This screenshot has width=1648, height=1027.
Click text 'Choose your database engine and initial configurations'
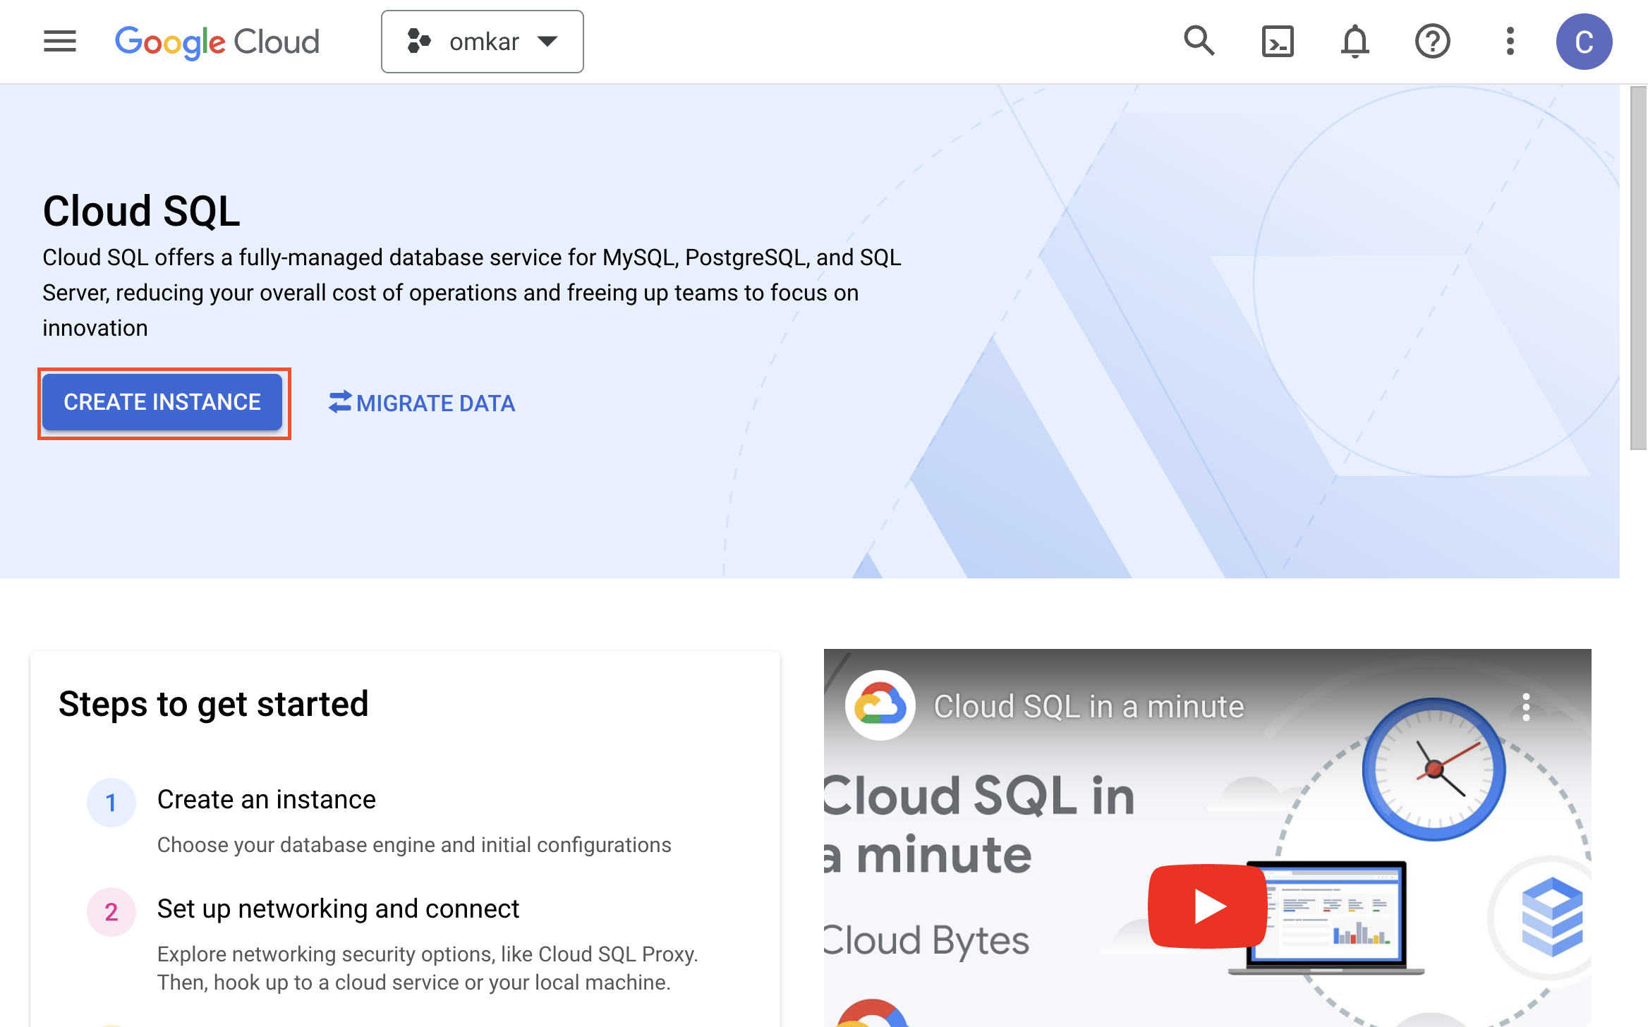pyautogui.click(x=414, y=844)
